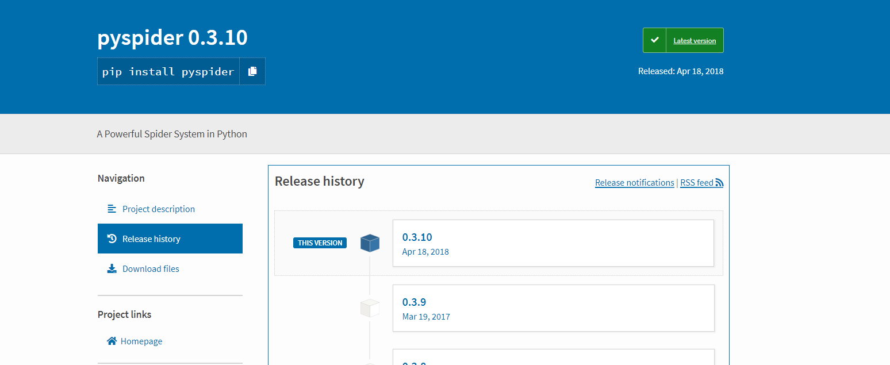Viewport: 890px width, 365px height.
Task: Open the Latest version link
Action: (x=695, y=41)
